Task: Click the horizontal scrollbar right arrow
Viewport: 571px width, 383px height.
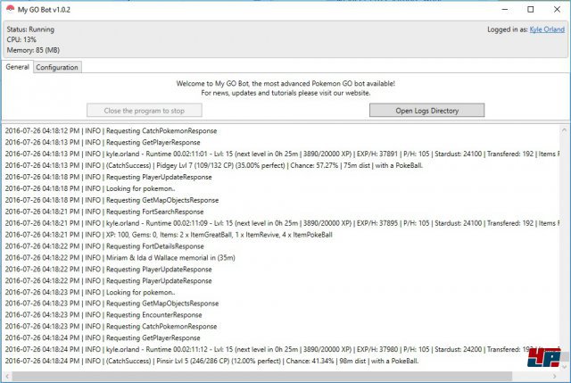Action: (554, 376)
